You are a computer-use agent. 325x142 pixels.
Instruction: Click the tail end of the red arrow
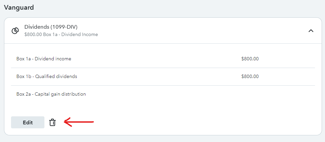tap(92, 122)
